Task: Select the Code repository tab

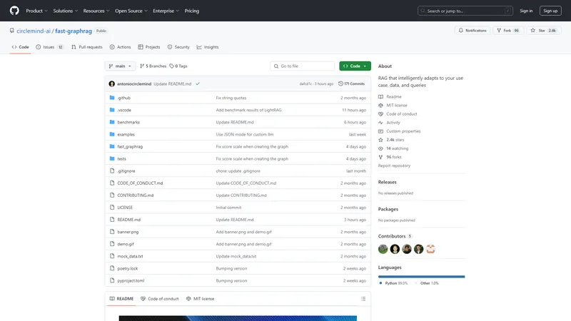Action: tap(21, 47)
